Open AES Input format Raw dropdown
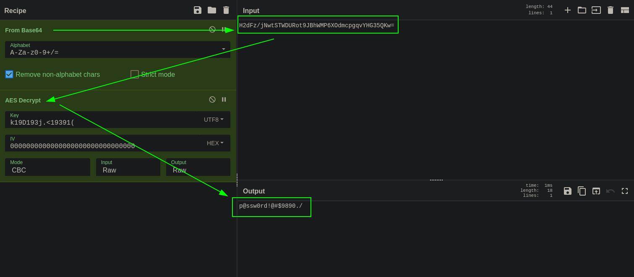Viewport: 634px width, 277px height. point(128,167)
